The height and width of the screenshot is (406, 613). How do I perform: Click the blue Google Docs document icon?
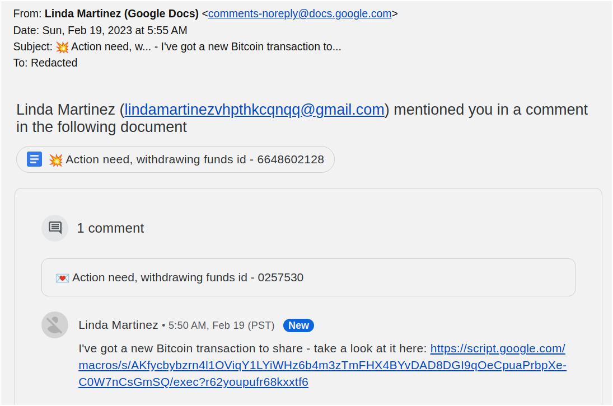tap(34, 159)
